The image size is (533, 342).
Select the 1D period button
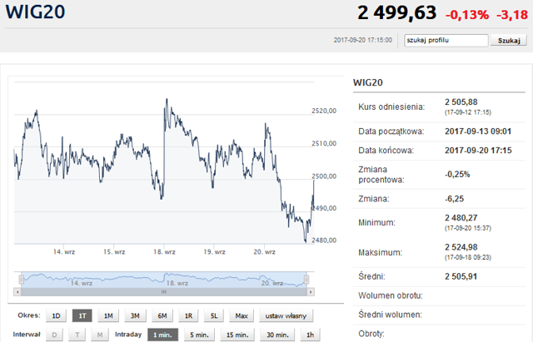tap(56, 316)
